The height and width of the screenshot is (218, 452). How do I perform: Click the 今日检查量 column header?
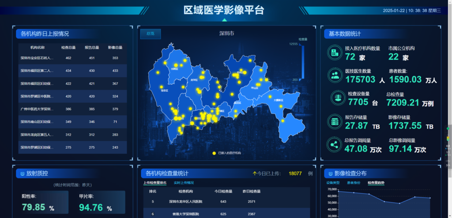tap(223, 191)
